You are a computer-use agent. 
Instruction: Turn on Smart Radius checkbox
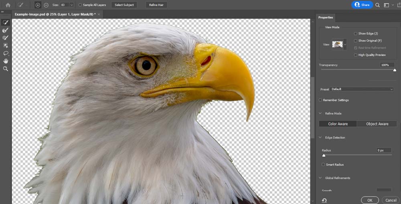tap(324, 165)
